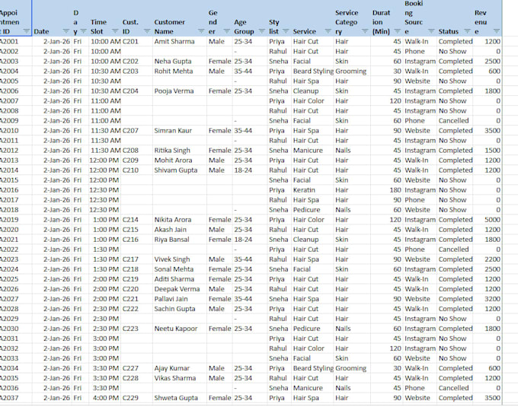
Task: Select the cell containing Simran Kaur
Action: click(x=179, y=131)
